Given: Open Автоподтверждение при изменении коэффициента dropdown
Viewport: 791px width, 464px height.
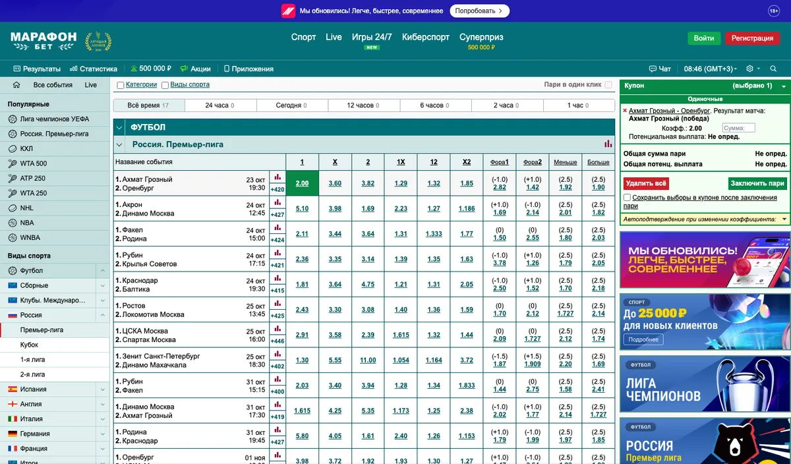Looking at the screenshot, I should tap(784, 219).
